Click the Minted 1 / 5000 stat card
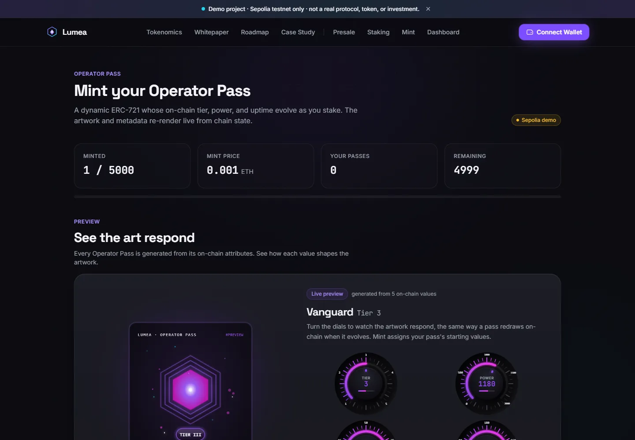Screen dimensions: 635x440 132,166
